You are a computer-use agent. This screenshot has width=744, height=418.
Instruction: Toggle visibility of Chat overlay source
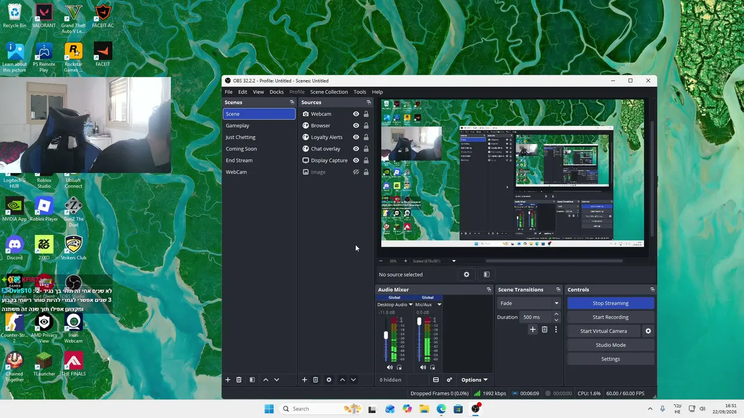356,149
